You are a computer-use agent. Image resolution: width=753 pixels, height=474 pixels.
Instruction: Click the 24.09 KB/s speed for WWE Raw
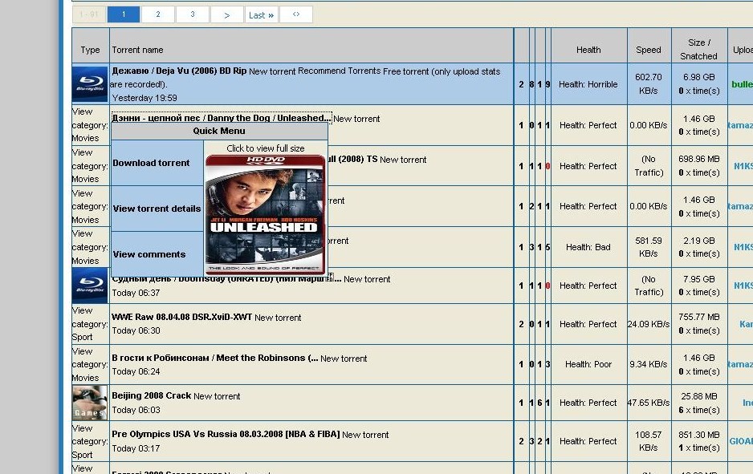(649, 324)
